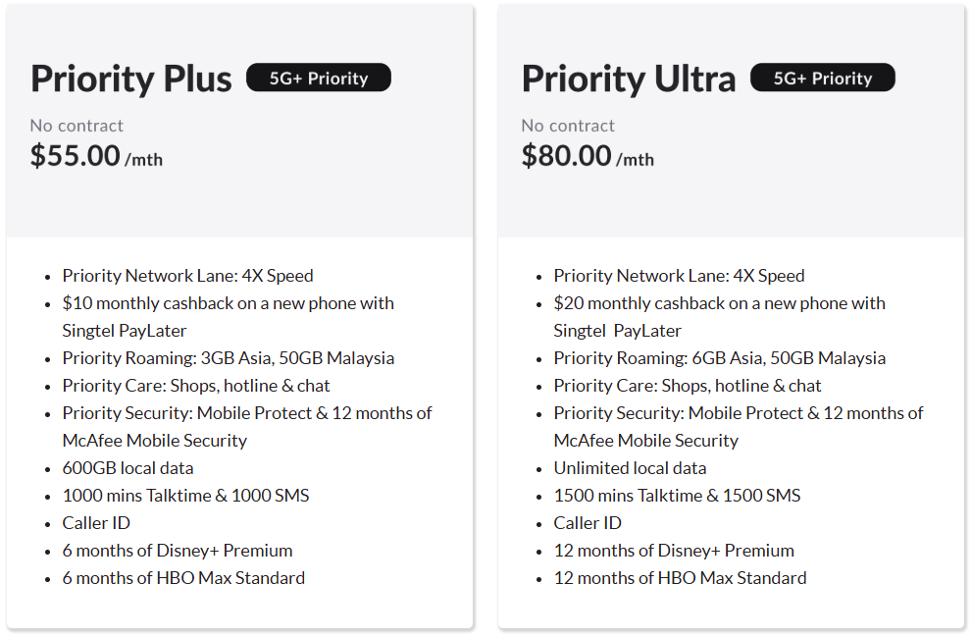971x638 pixels.
Task: Click the $80.00 /mth price
Action: point(588,156)
